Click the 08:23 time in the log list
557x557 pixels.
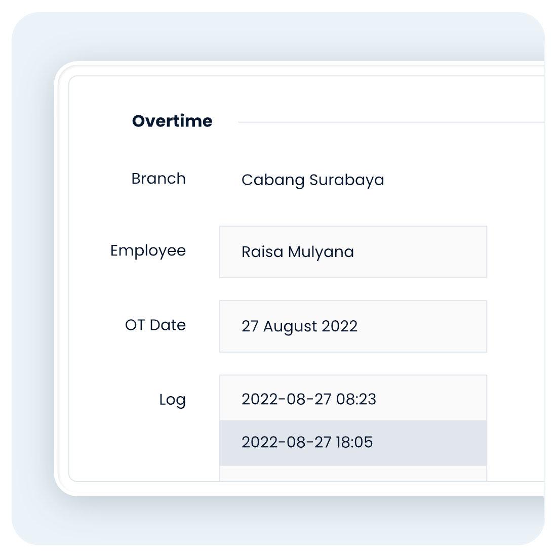click(356, 399)
